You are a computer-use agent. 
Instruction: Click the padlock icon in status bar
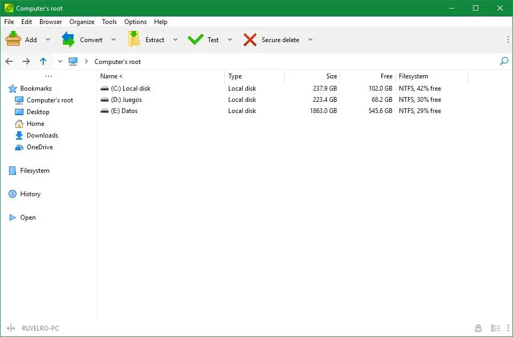click(478, 328)
